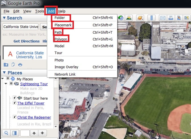The height and width of the screenshot is (139, 191).
Task: Click the magnifier search places button
Action: point(6,133)
